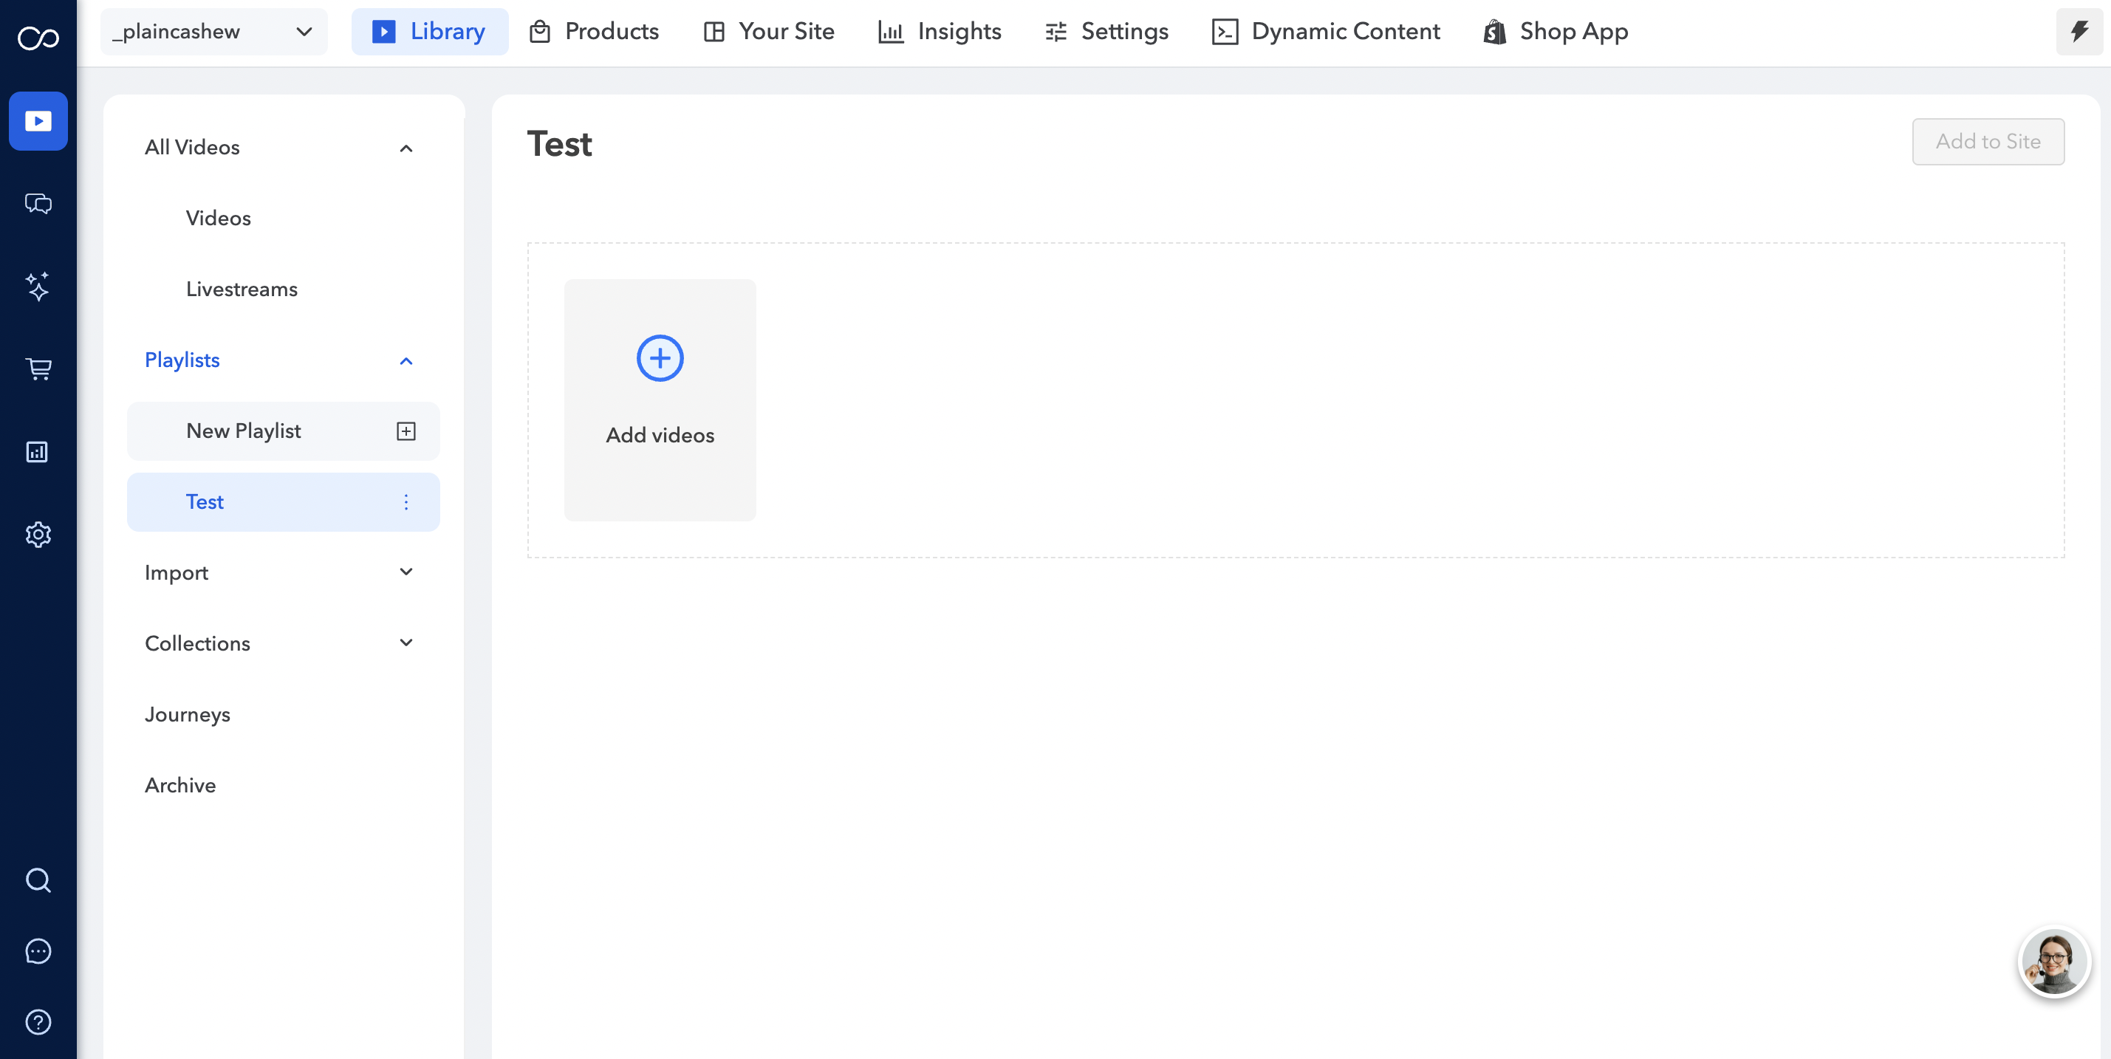Click the plus icon beside New Playlist
Viewport: 2111px width, 1059px height.
(x=406, y=431)
